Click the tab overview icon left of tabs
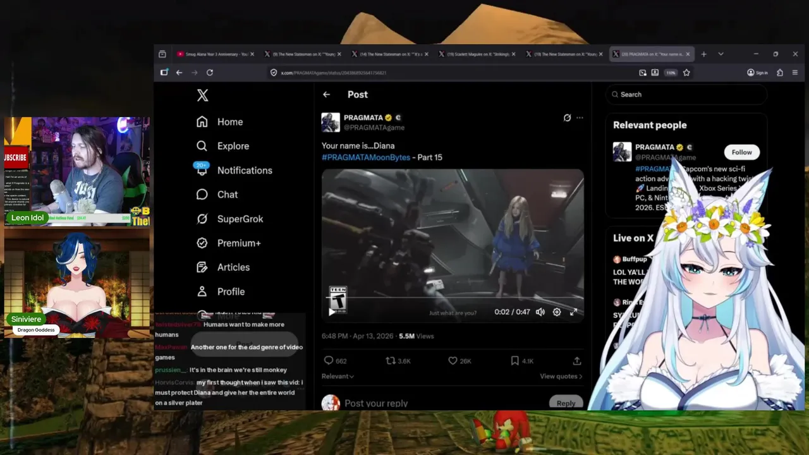Screen dimensions: 809x455 (x=162, y=54)
